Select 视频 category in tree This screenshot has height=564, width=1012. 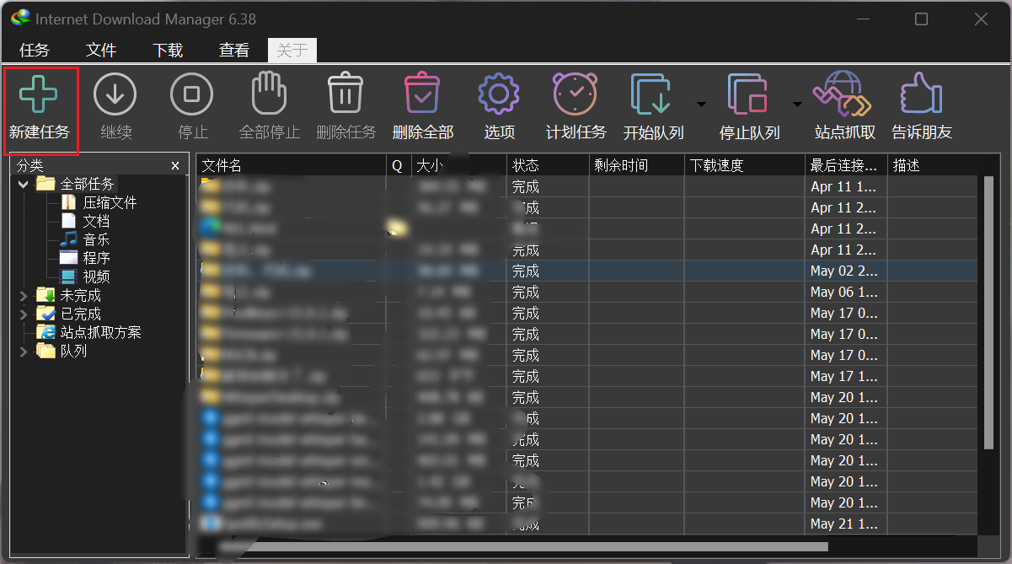(96, 277)
